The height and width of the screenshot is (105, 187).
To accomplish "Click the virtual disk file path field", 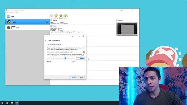I will (x=65, y=52).
